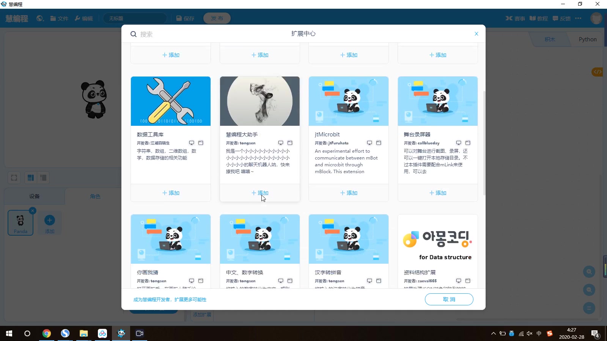This screenshot has width=607, height=341.
Task: Click the search magnifier in 扩展中心
Action: pos(134,34)
